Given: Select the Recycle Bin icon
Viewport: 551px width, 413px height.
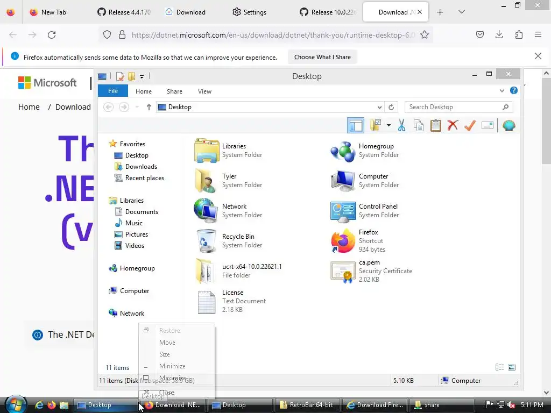Looking at the screenshot, I should click(x=206, y=241).
